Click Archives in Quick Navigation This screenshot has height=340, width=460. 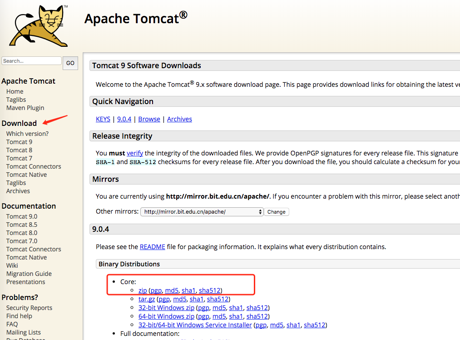click(179, 119)
